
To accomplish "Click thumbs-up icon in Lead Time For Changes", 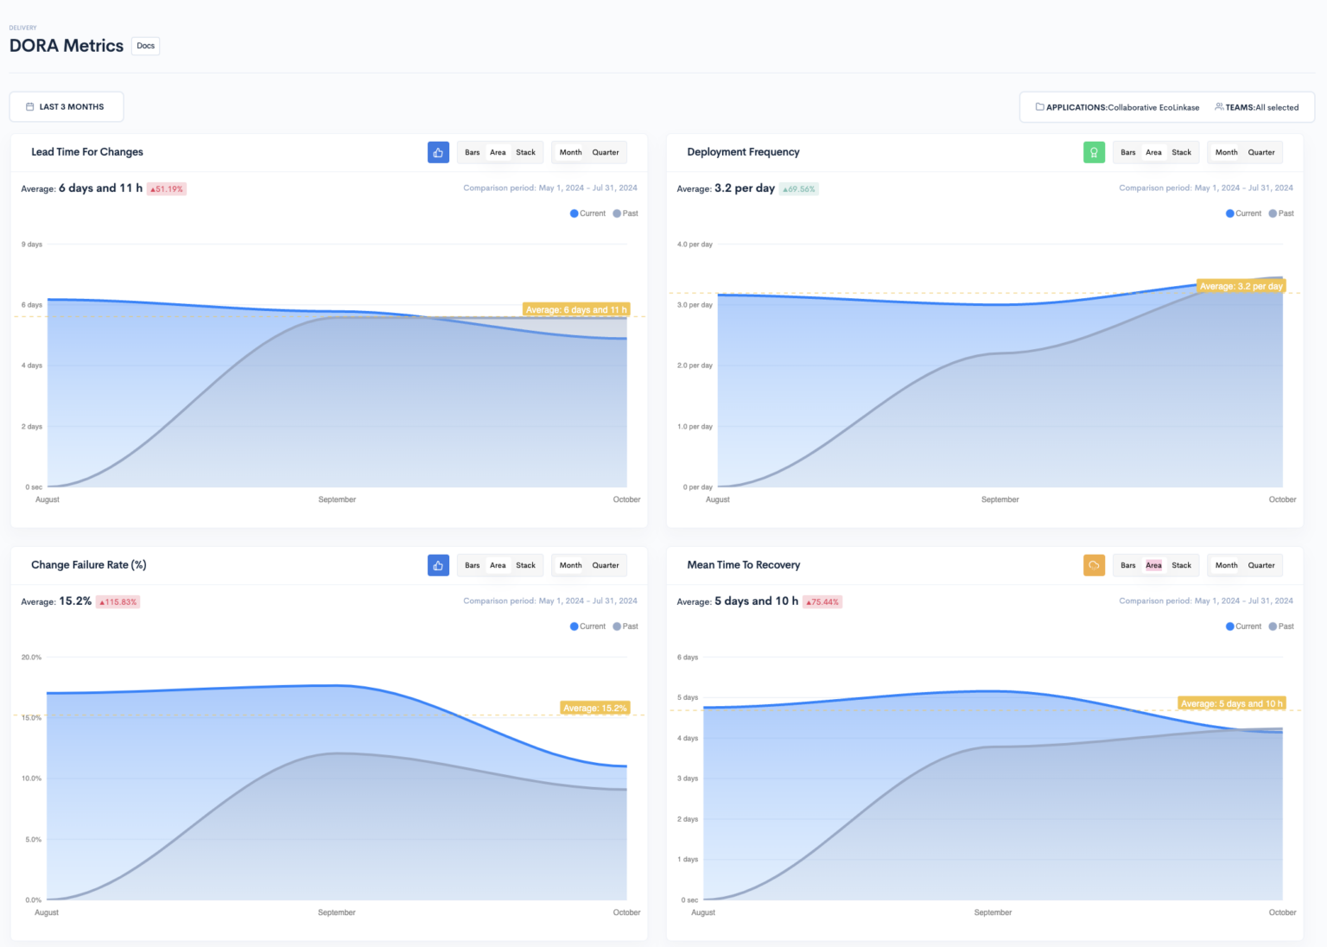I will (x=438, y=153).
